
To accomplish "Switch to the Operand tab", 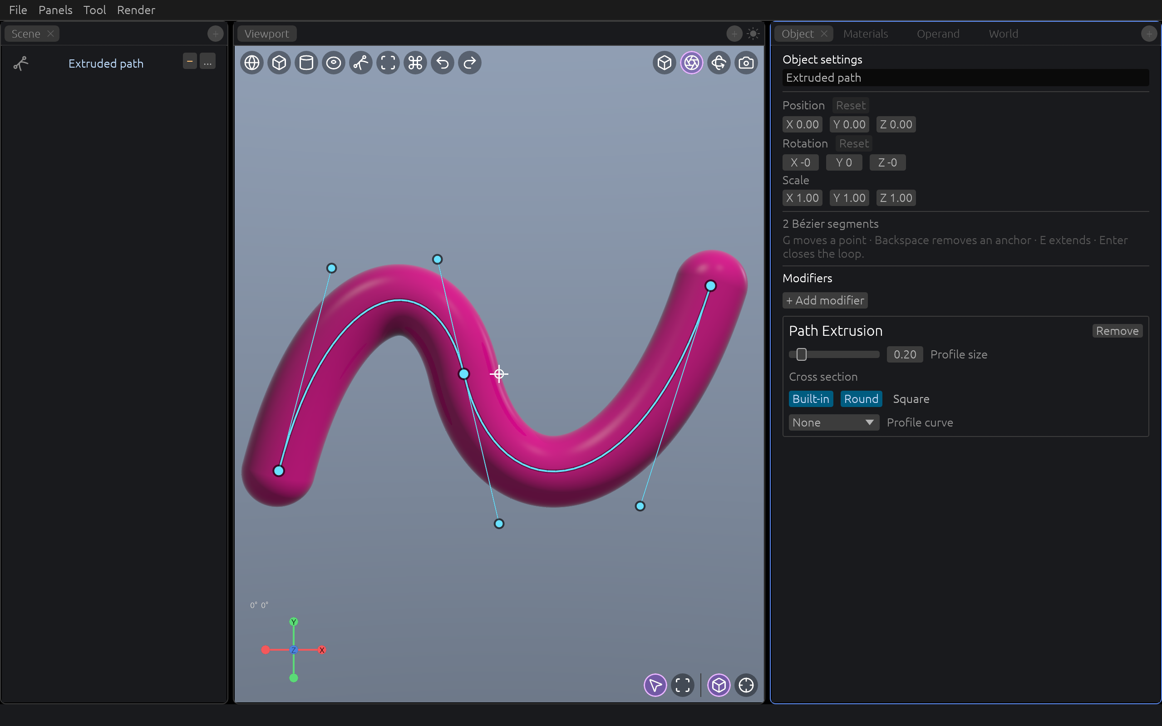I will point(938,34).
